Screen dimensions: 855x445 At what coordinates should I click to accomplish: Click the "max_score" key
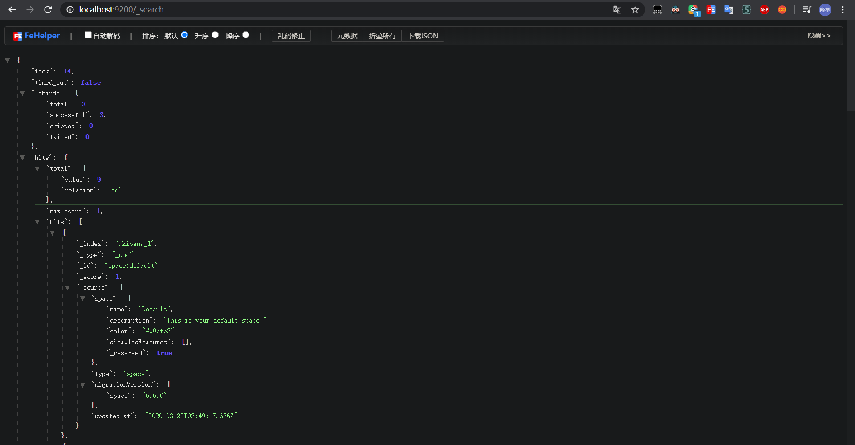66,211
